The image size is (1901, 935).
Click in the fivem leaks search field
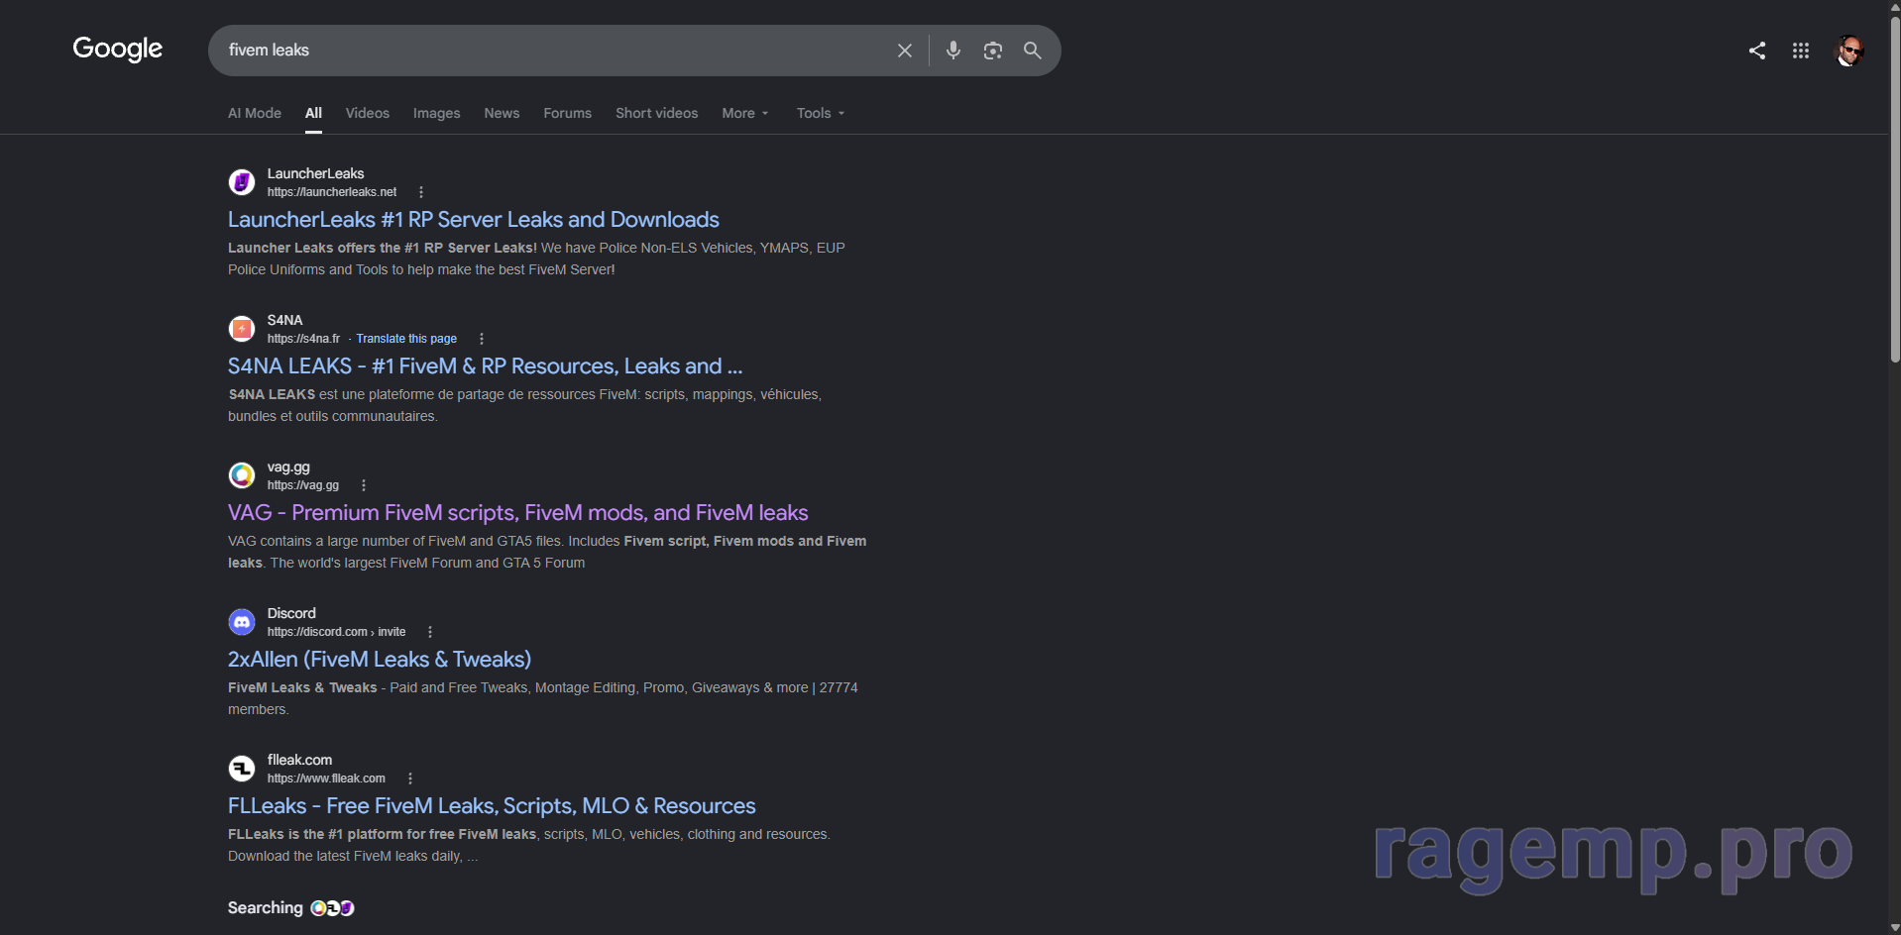pyautogui.click(x=555, y=51)
